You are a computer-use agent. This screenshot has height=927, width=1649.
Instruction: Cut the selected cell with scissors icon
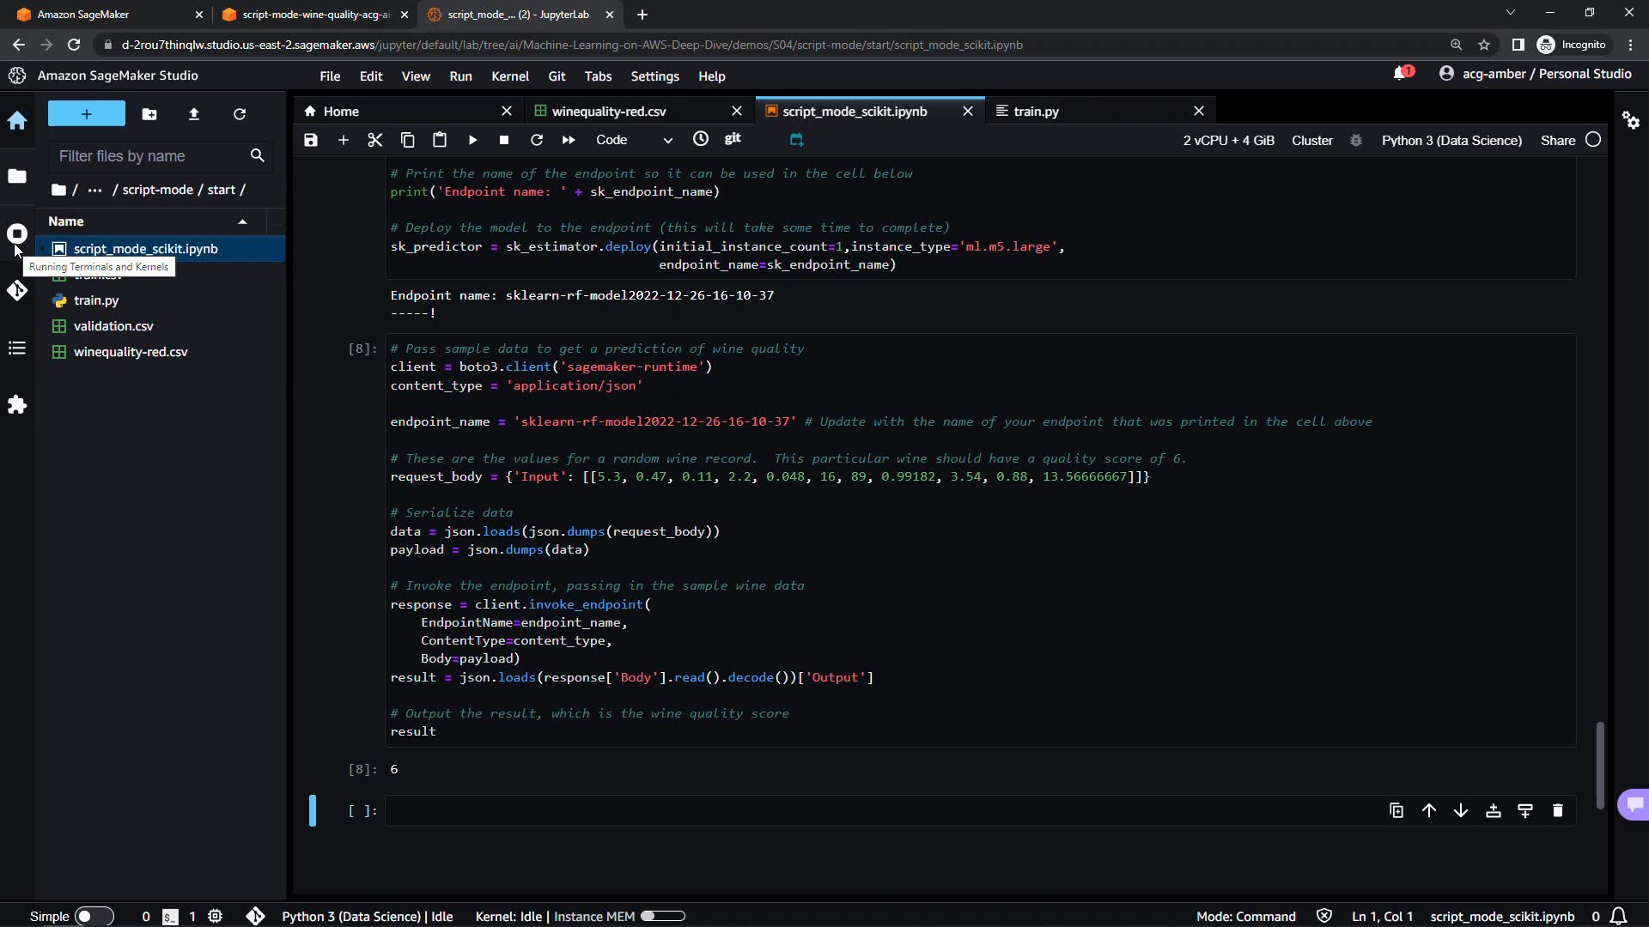[x=375, y=140]
